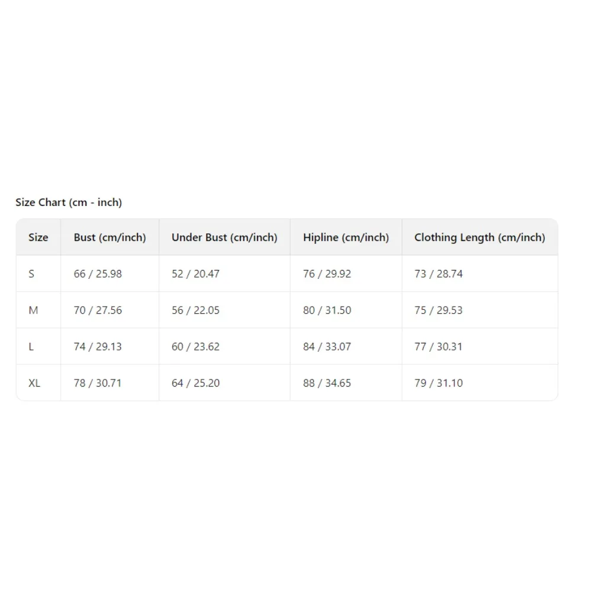
Task: Select M clothing length 75 / 29.53
Action: [439, 310]
